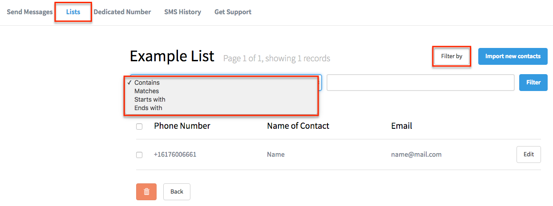Apply the filter with the blue Filter button
This screenshot has height=206, width=553.
tap(533, 83)
